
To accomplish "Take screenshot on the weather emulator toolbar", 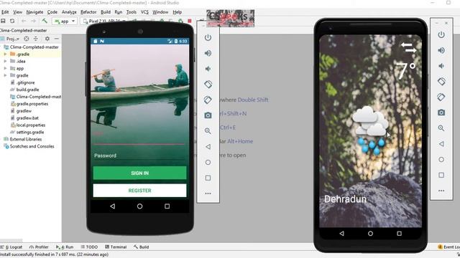I will point(441,113).
